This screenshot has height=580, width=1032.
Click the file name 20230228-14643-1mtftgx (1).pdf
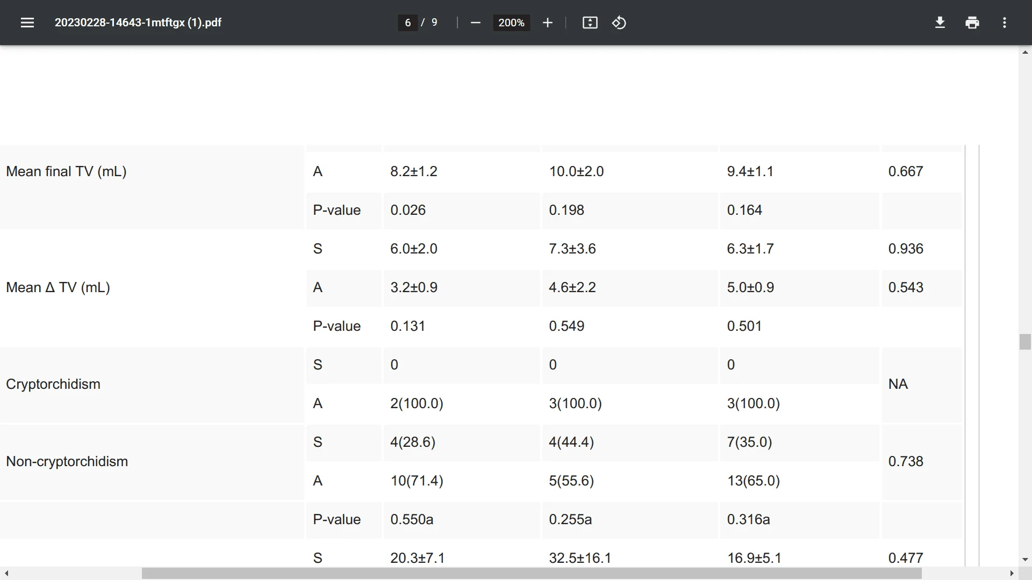[138, 23]
